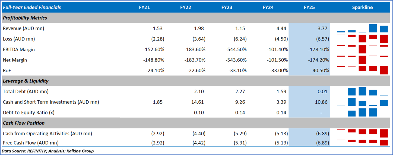Select the Net Margin row label
Screen dimensions: 393x155
point(15,60)
